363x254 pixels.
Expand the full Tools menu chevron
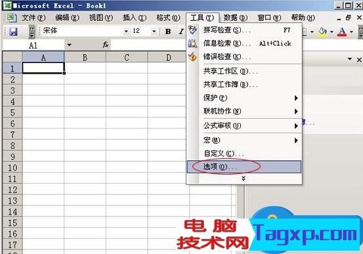[244, 179]
